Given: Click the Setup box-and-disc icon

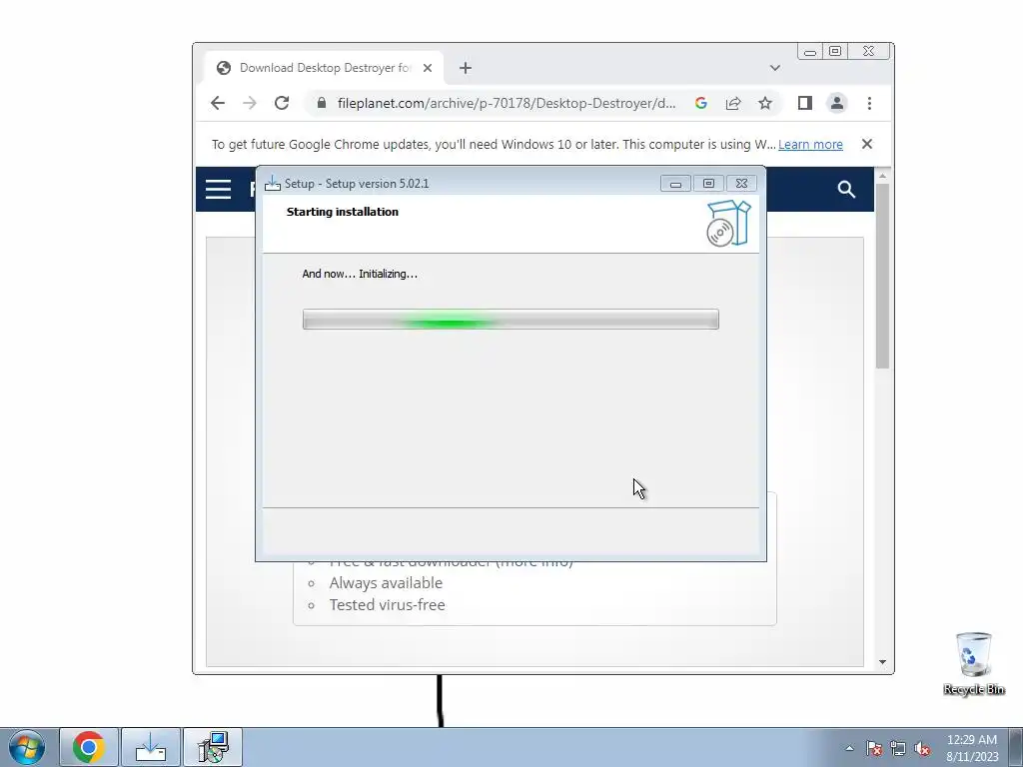Looking at the screenshot, I should 728,223.
